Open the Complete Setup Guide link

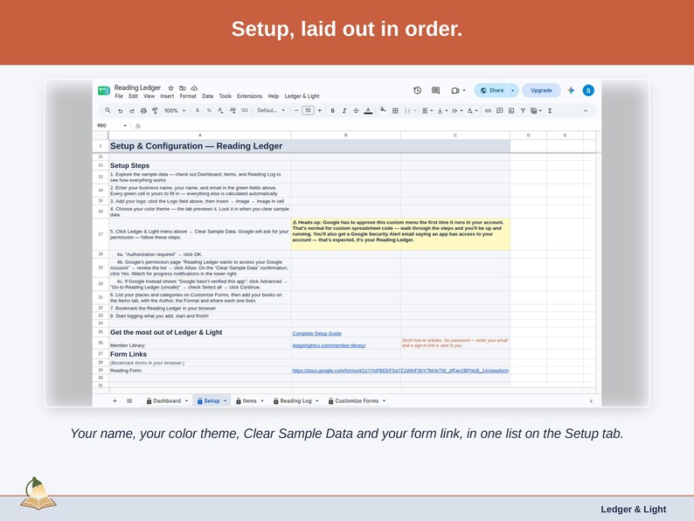point(317,333)
